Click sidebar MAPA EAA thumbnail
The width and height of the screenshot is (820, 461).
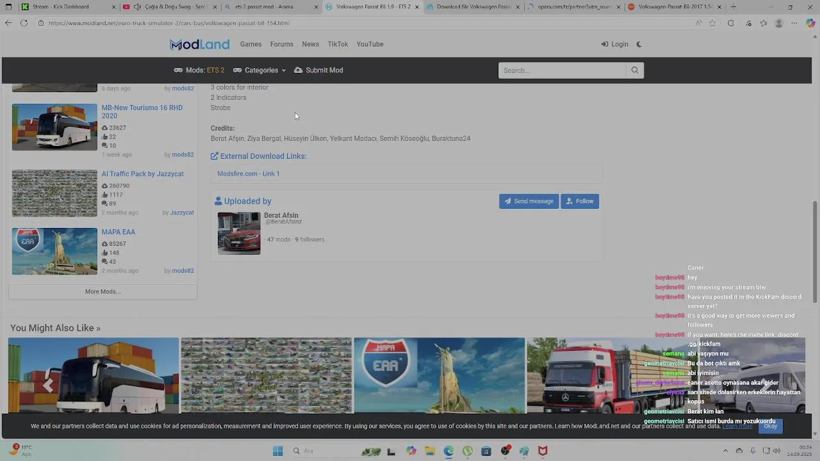pyautogui.click(x=54, y=251)
